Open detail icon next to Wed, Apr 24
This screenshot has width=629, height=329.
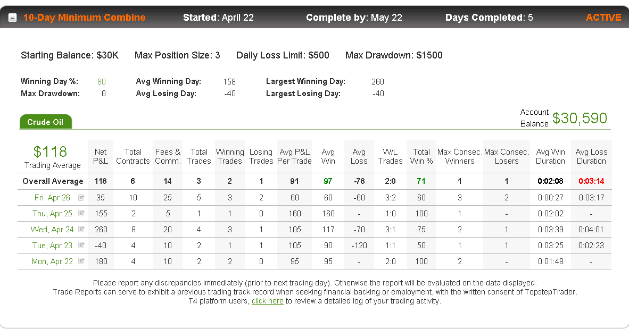81,229
